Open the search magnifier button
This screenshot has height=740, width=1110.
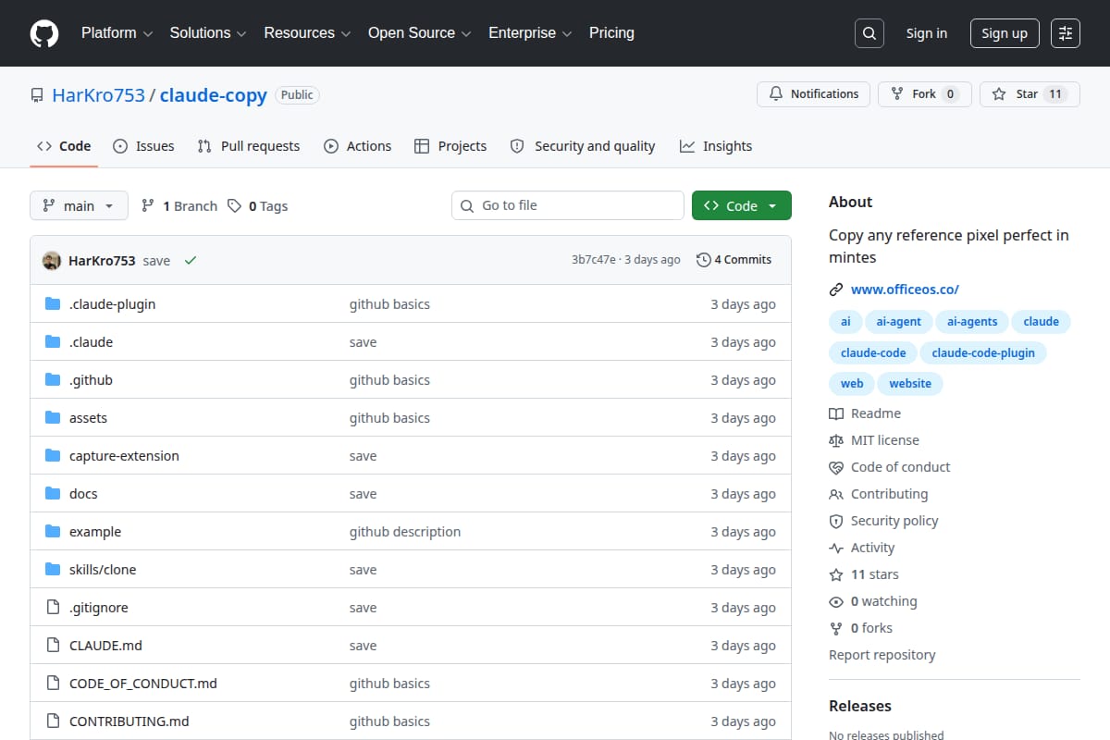click(869, 33)
